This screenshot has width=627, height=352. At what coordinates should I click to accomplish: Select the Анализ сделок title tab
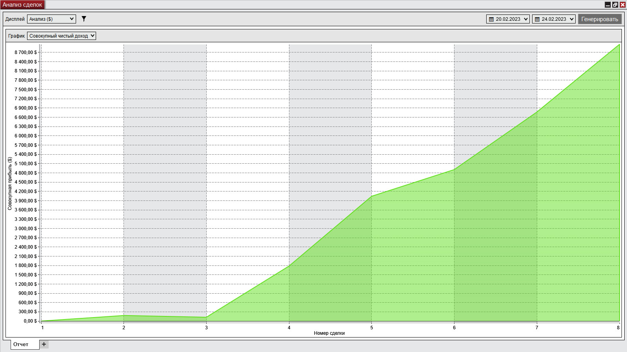[22, 5]
